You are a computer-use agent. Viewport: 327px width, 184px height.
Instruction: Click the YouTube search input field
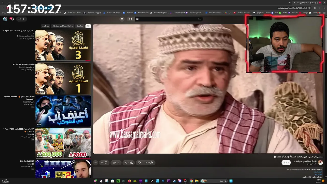tap(169, 19)
